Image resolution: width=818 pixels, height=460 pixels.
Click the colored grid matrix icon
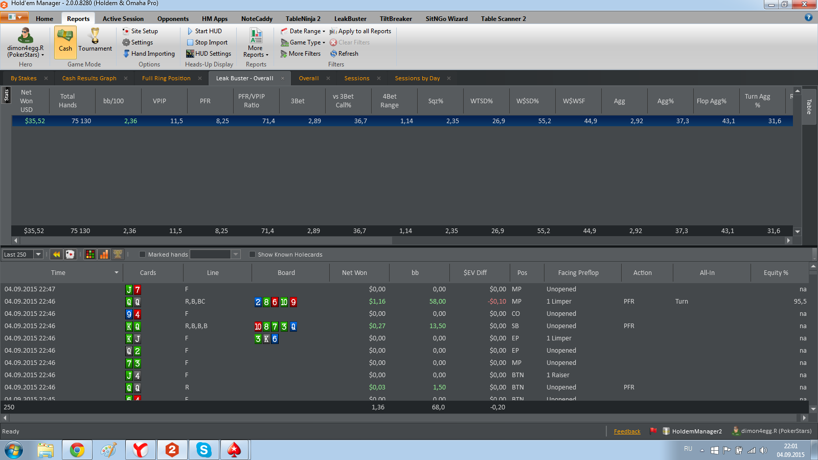(90, 254)
